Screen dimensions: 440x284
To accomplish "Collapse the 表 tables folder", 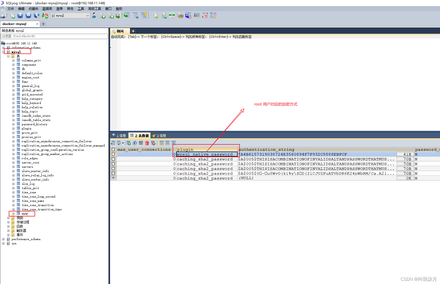I will (x=8, y=56).
